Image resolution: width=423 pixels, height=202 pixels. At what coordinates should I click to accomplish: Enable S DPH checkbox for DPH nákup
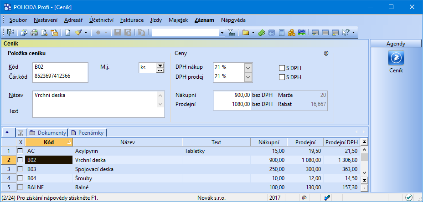(x=282, y=68)
